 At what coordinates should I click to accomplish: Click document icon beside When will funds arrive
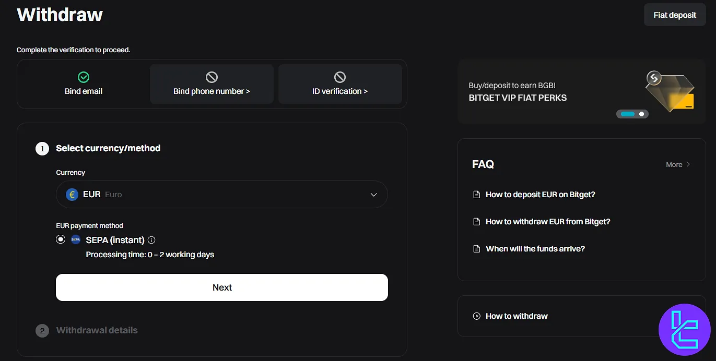pyautogui.click(x=476, y=249)
